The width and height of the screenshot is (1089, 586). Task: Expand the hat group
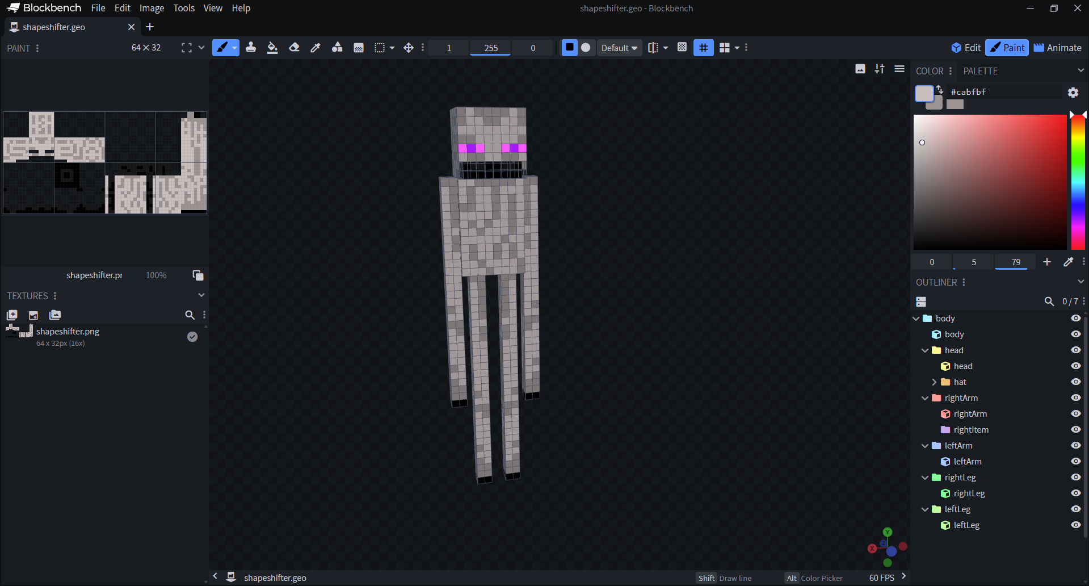tap(934, 382)
